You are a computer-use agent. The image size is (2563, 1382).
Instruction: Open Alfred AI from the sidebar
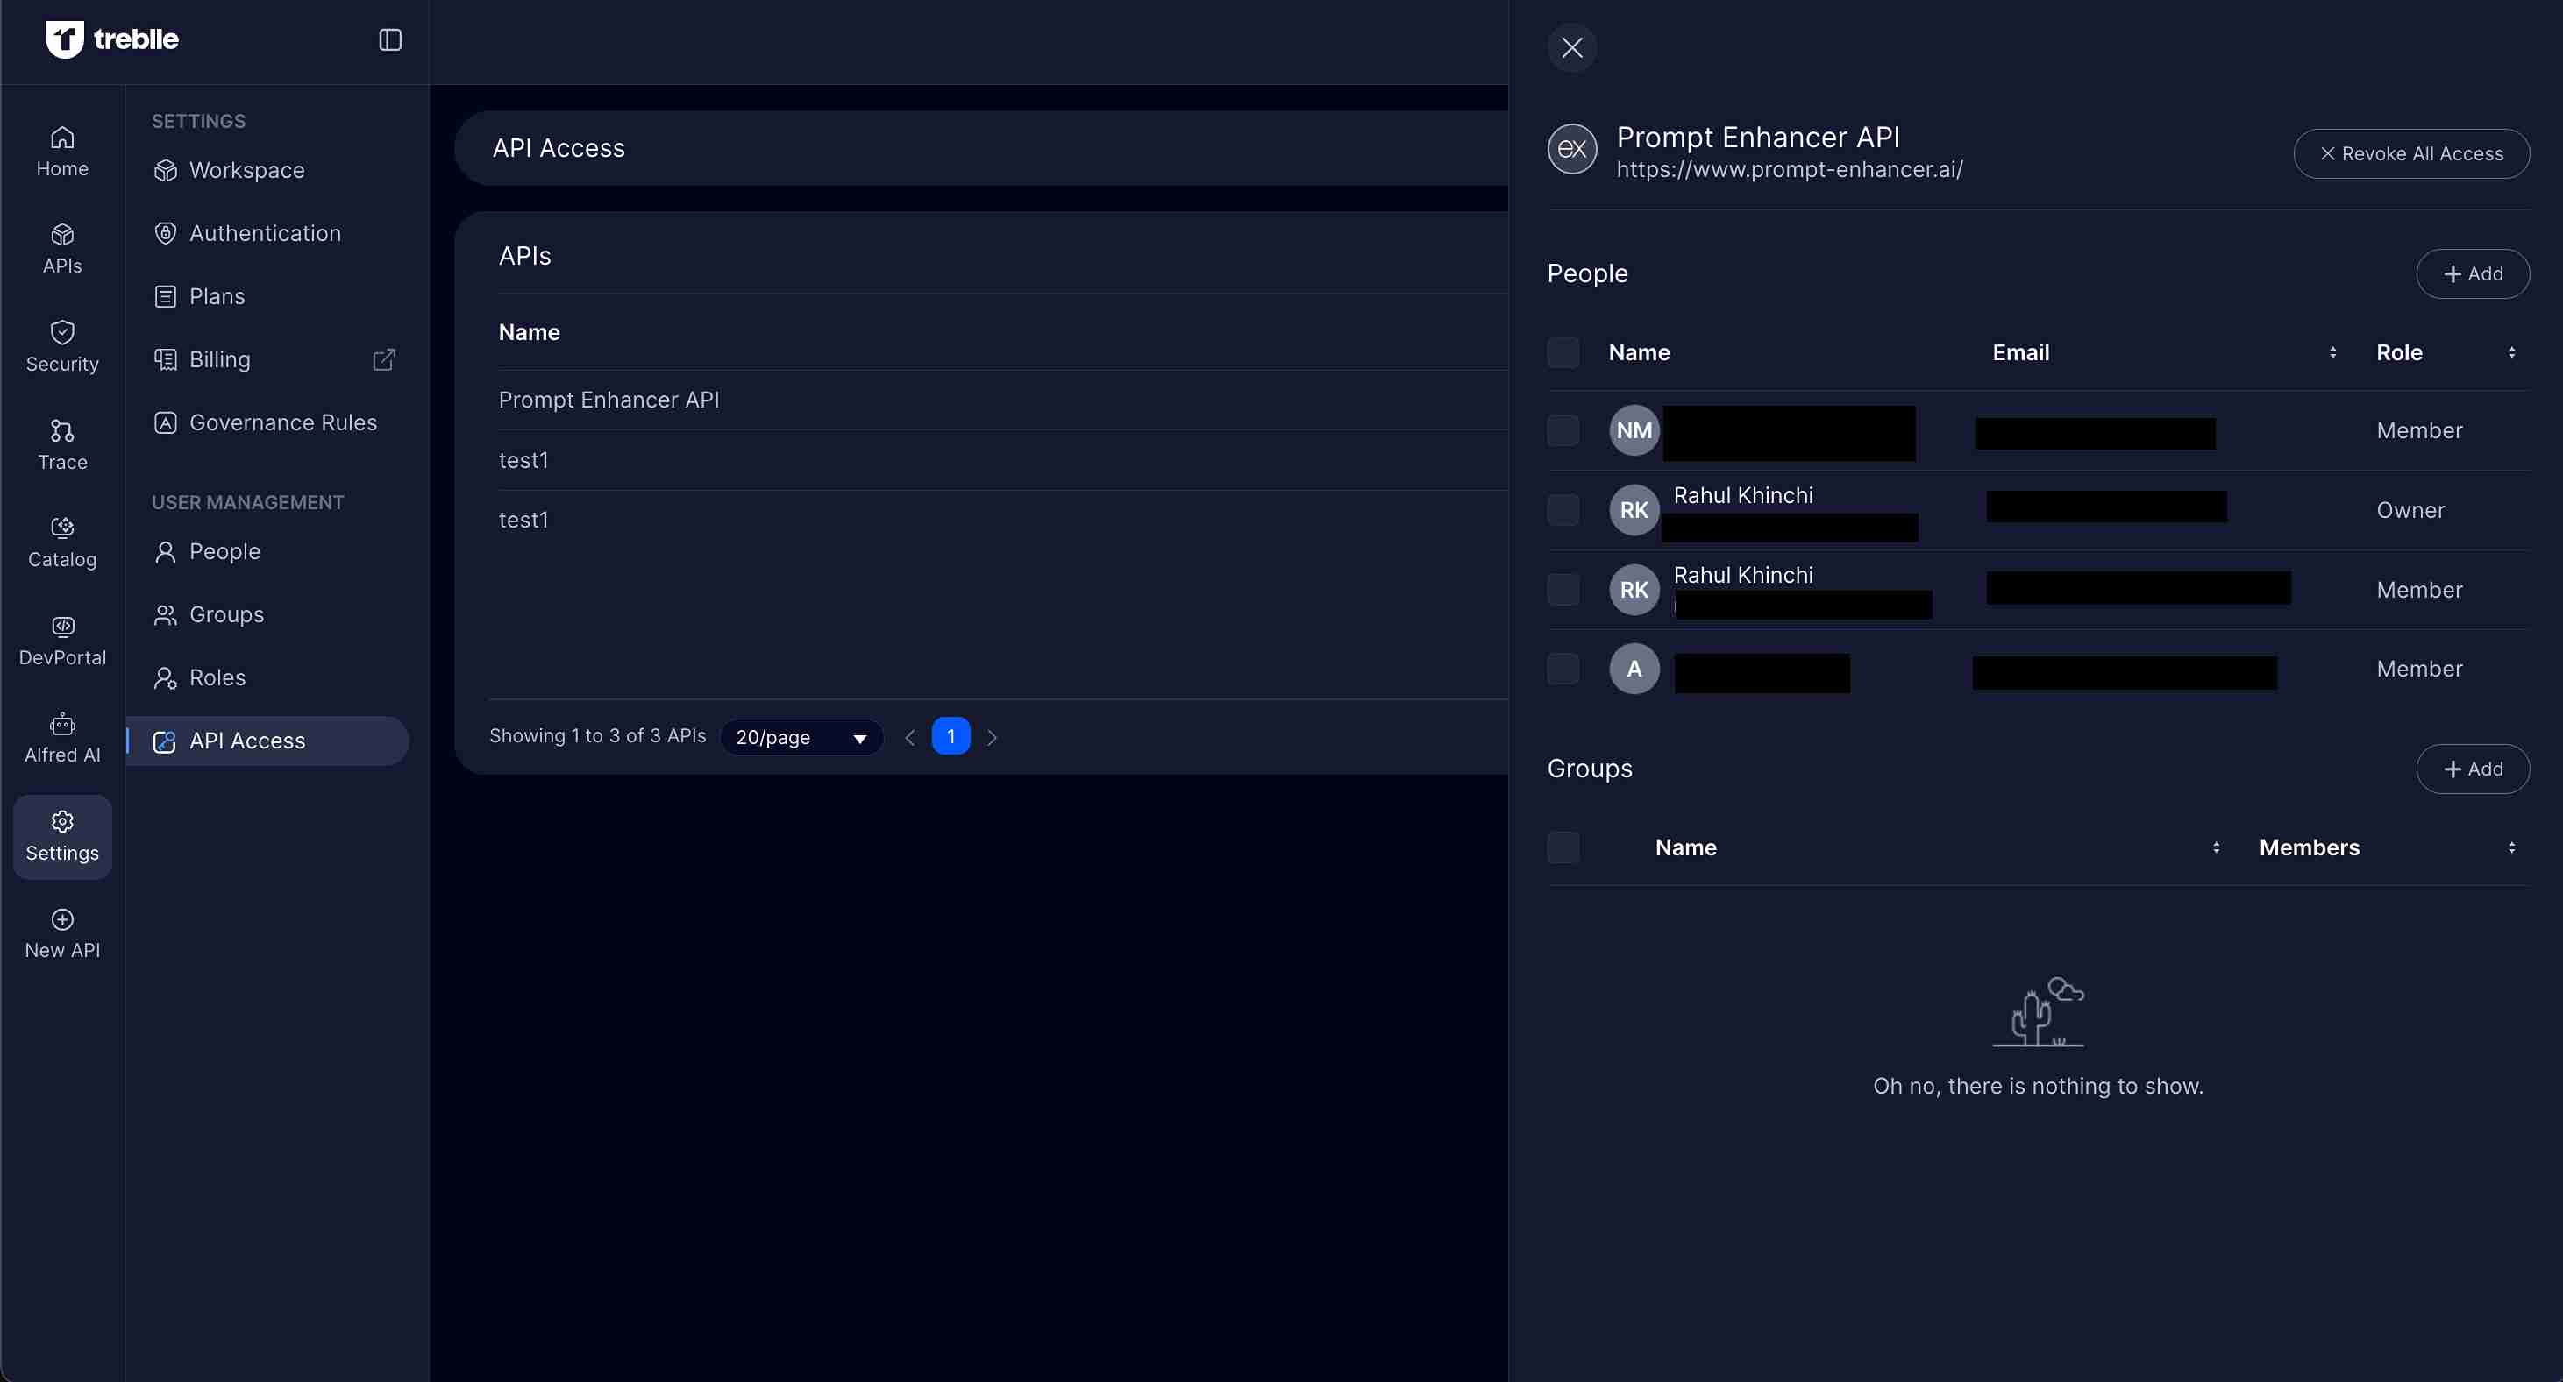point(61,737)
